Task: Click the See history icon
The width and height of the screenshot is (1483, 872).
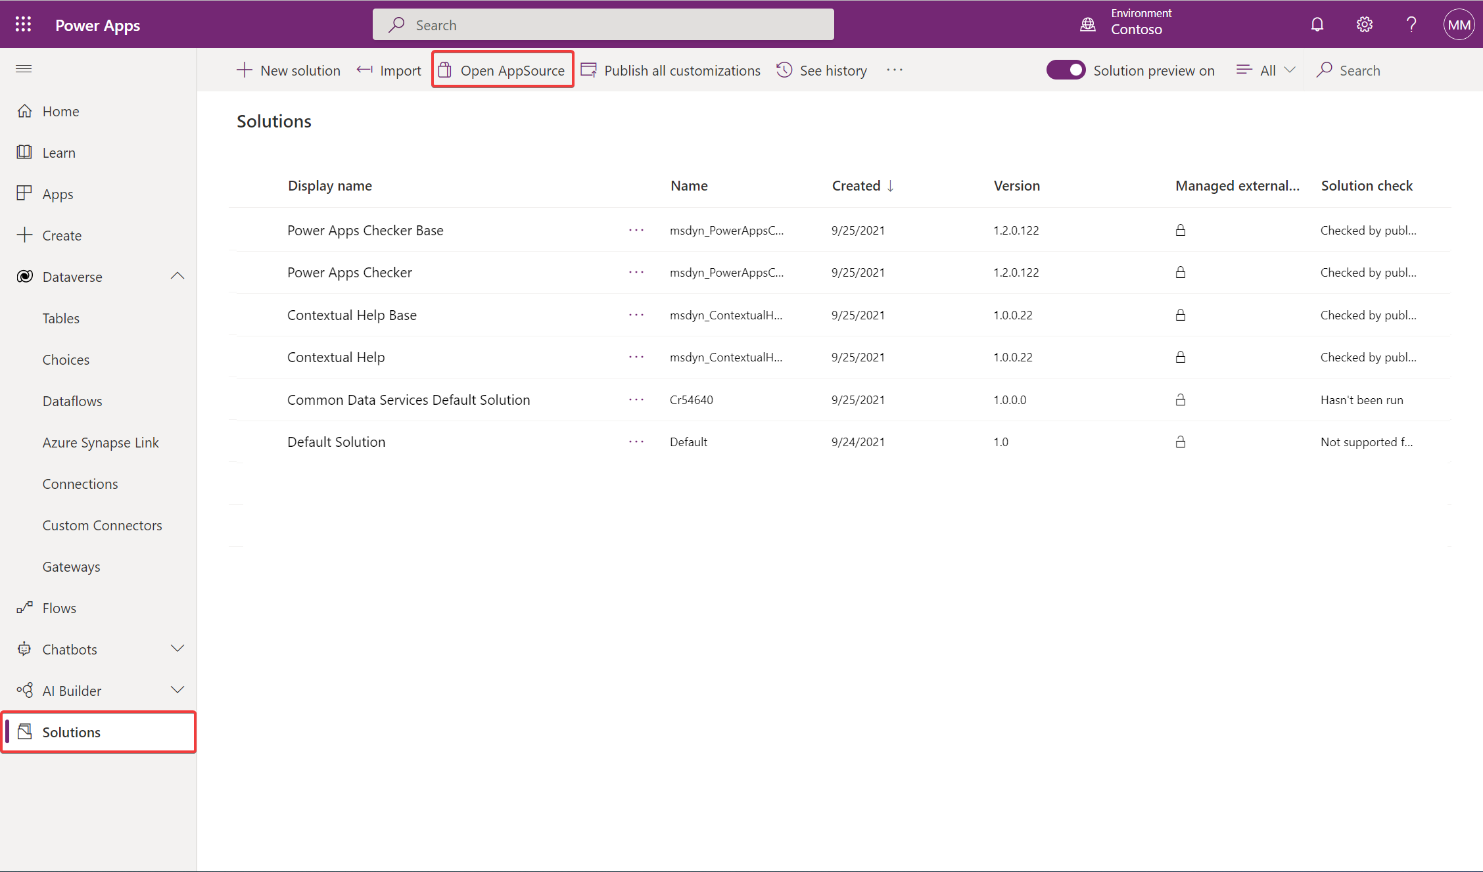Action: tap(785, 70)
